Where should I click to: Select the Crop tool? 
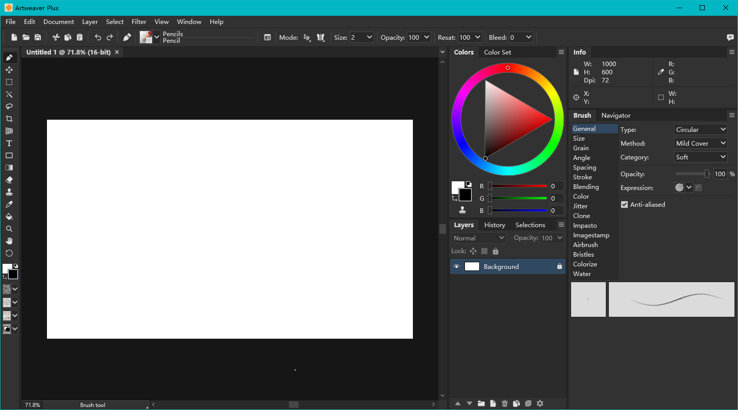pos(9,119)
